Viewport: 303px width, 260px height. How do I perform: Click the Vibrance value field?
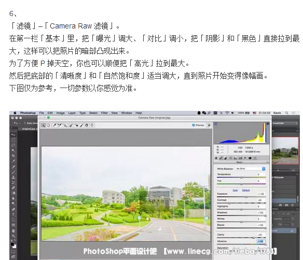tap(261, 241)
